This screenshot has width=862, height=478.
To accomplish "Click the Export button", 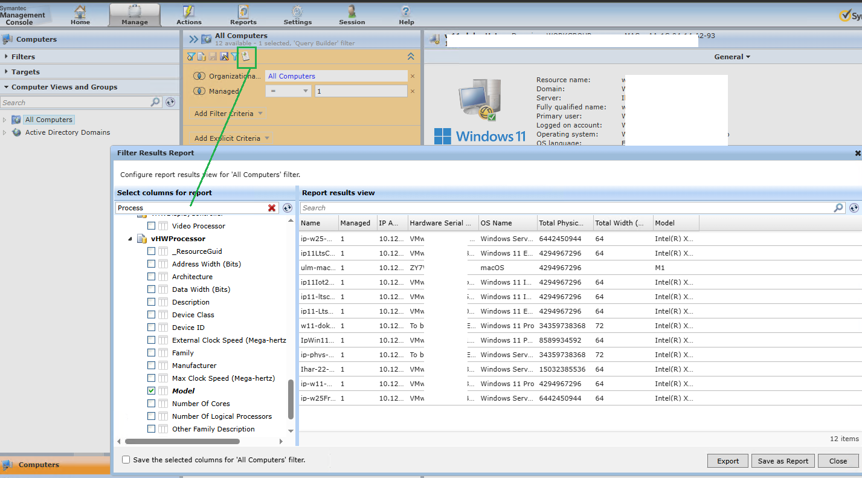I will click(x=728, y=461).
